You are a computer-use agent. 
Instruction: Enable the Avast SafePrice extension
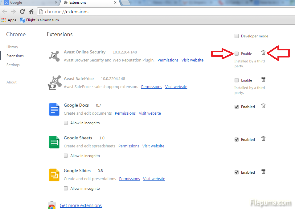[236, 80]
